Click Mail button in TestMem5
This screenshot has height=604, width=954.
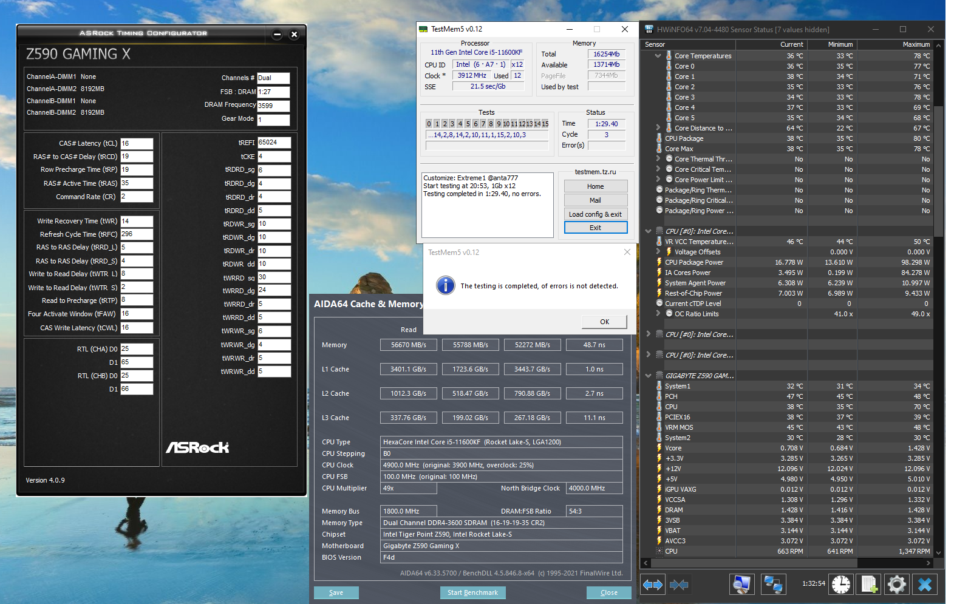[595, 200]
